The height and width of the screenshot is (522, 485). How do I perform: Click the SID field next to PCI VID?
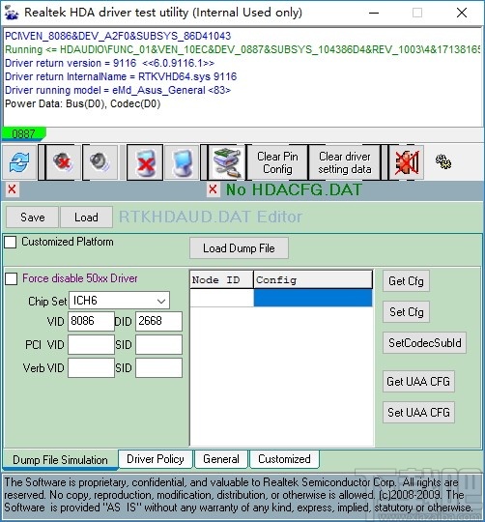pyautogui.click(x=158, y=344)
